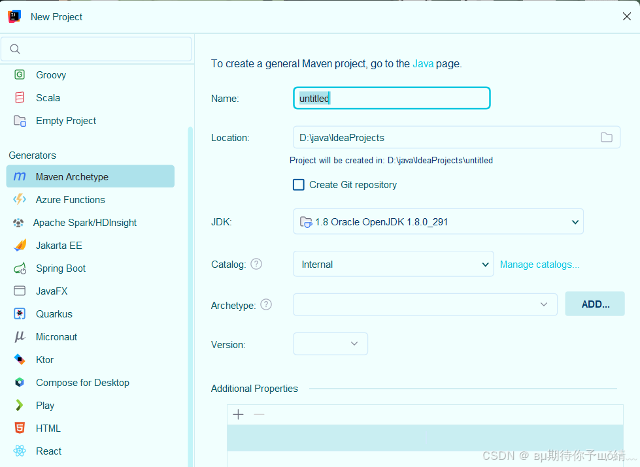Open help for Archetype question mark

coord(265,304)
